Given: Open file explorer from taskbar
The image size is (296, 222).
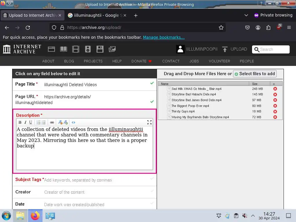Looking at the screenshot, I should click(20, 216).
